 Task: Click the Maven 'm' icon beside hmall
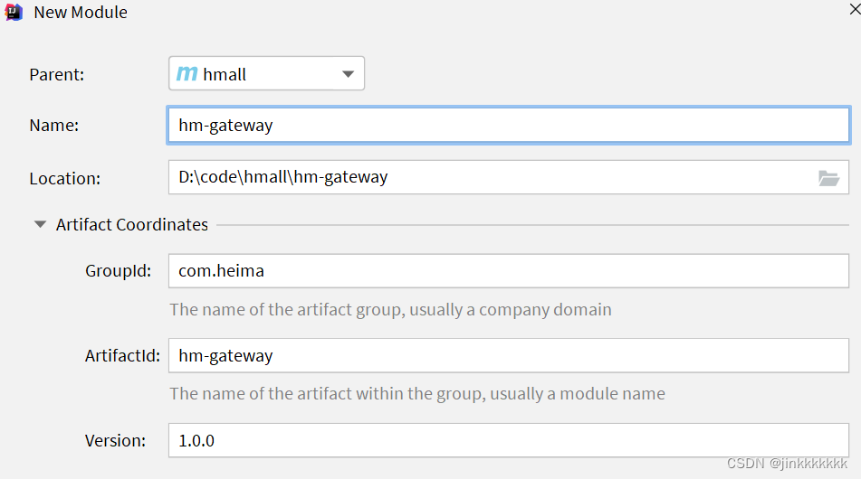point(187,73)
